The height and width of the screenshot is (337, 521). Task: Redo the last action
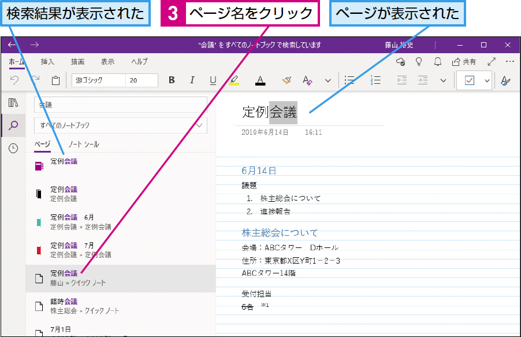(35, 80)
